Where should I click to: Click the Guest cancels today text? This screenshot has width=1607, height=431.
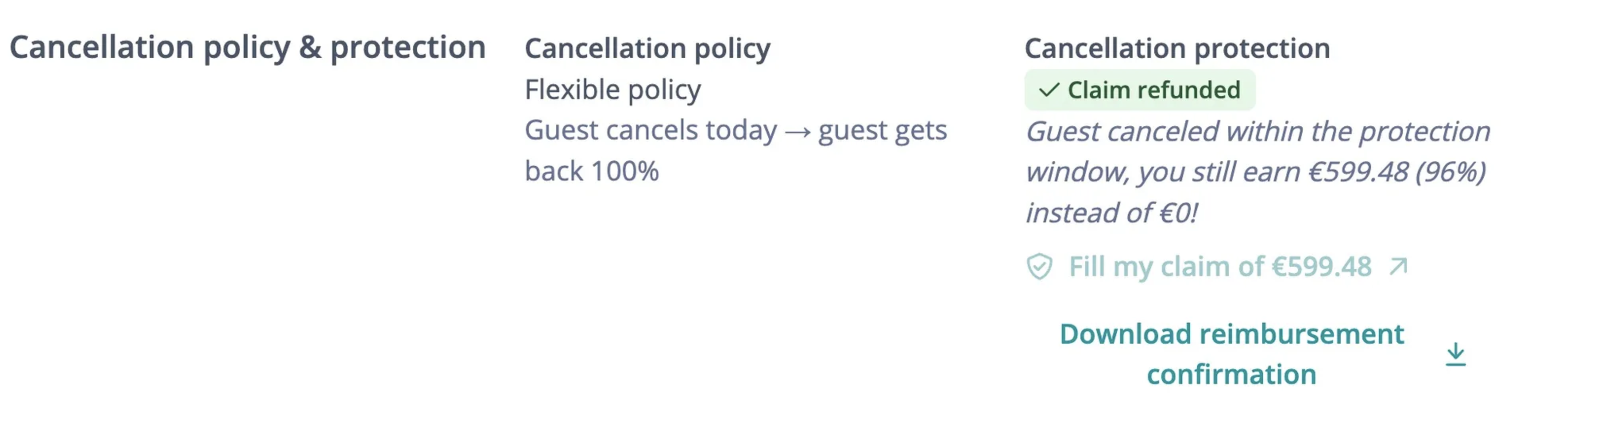tap(651, 130)
